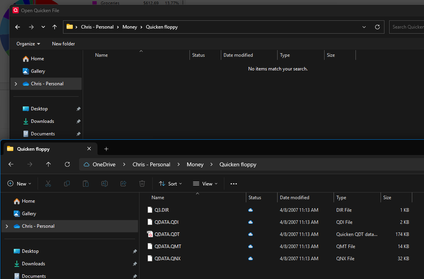424x279 pixels.
Task: Refresh the Explorer Quicken floppy folder
Action: [x=67, y=164]
